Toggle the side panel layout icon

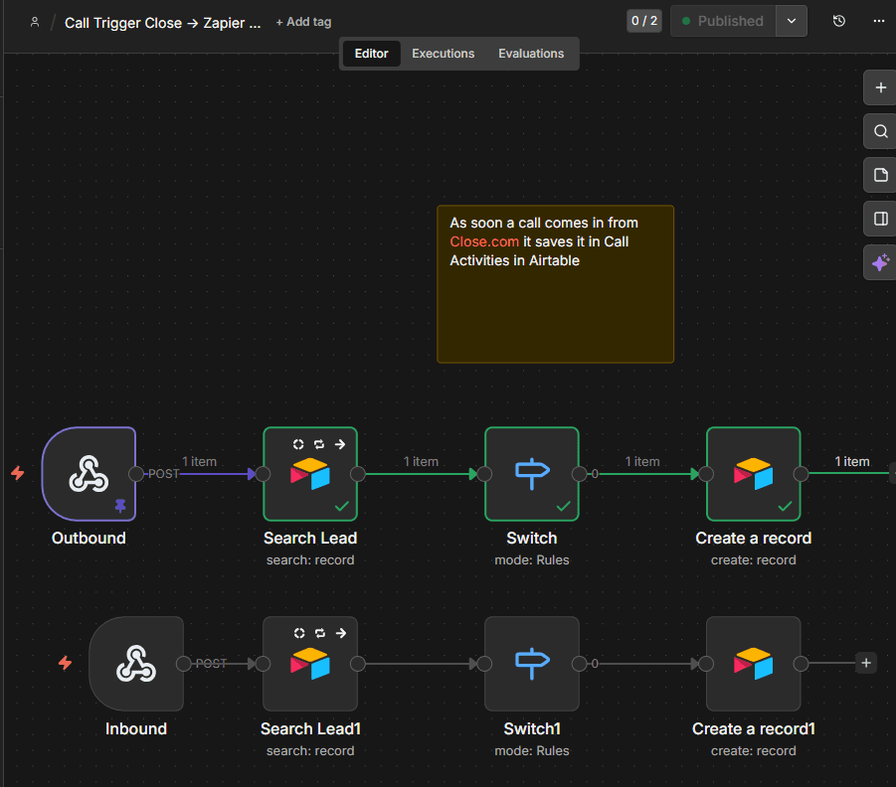click(880, 219)
